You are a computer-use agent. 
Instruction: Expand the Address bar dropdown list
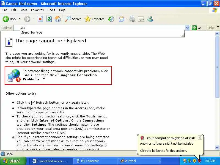click(x=187, y=28)
